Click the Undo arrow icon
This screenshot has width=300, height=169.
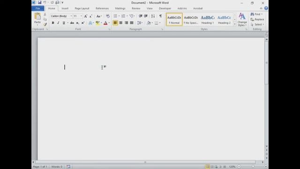tap(45, 2)
